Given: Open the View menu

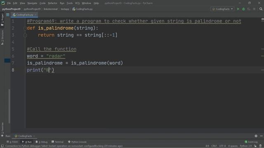Looking at the screenshot, I should [22, 3].
